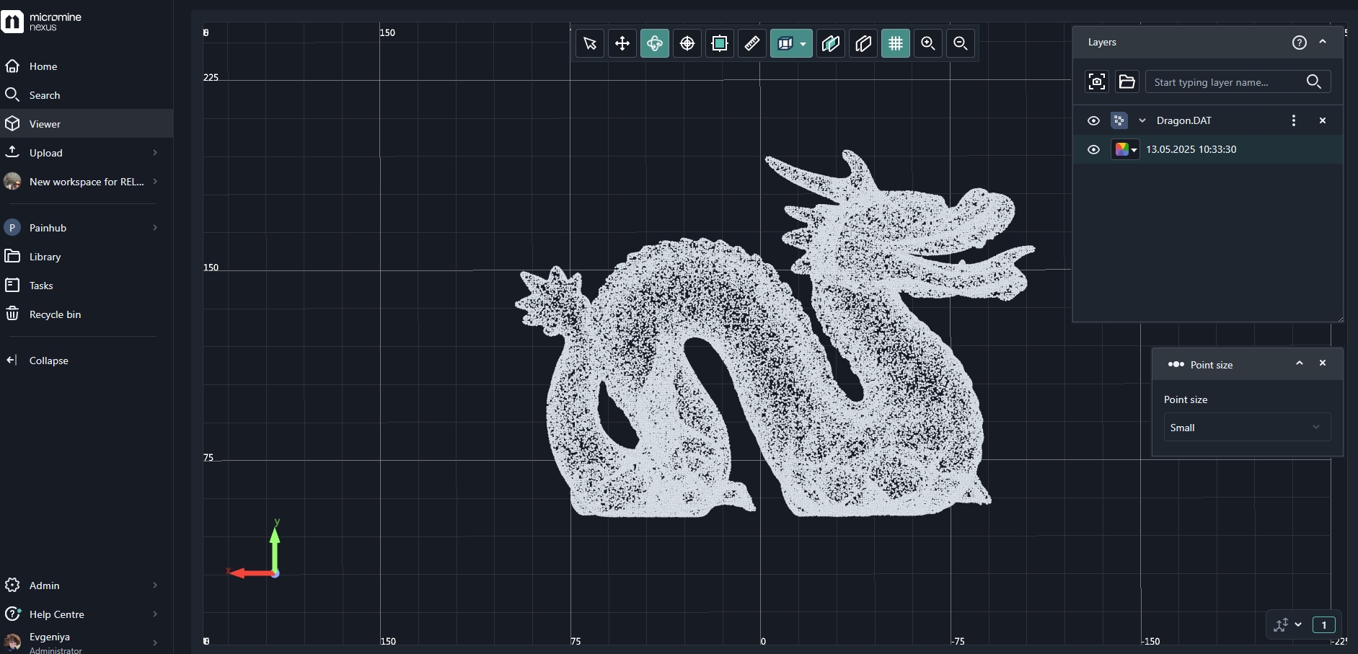
Task: Collapse the Dragon.DAT layer tree chevron
Action: [1142, 120]
